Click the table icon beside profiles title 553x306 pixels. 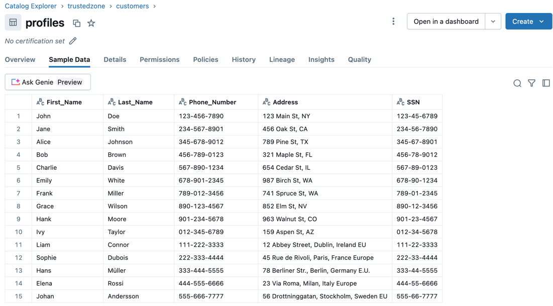(13, 23)
